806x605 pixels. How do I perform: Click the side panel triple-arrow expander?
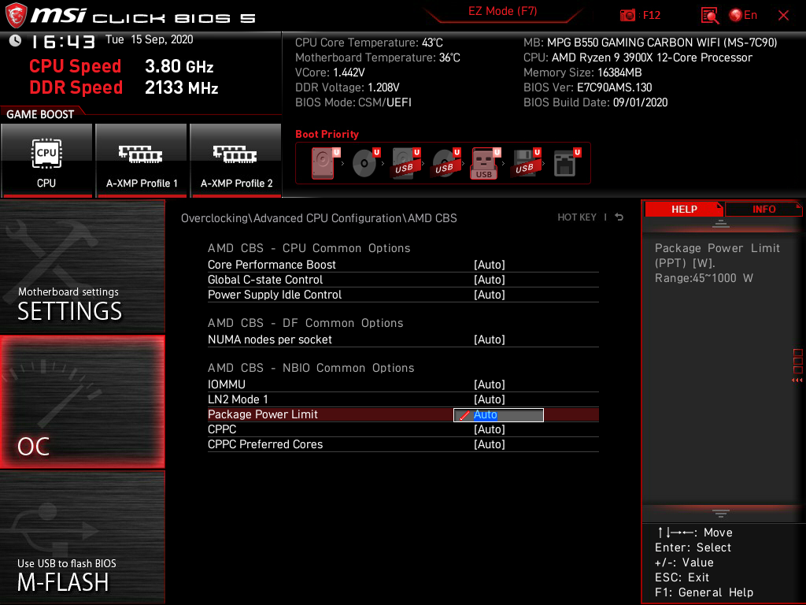coord(797,380)
